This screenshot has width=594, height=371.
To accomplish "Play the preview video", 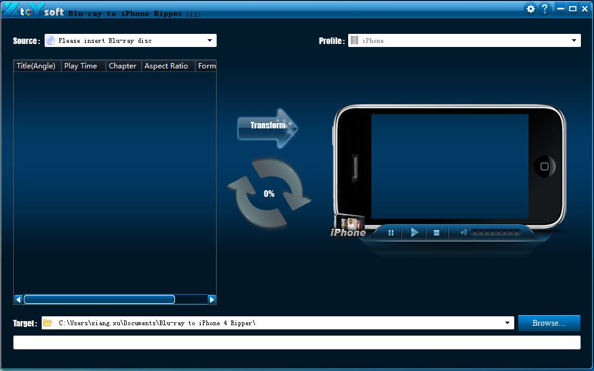I will [415, 232].
